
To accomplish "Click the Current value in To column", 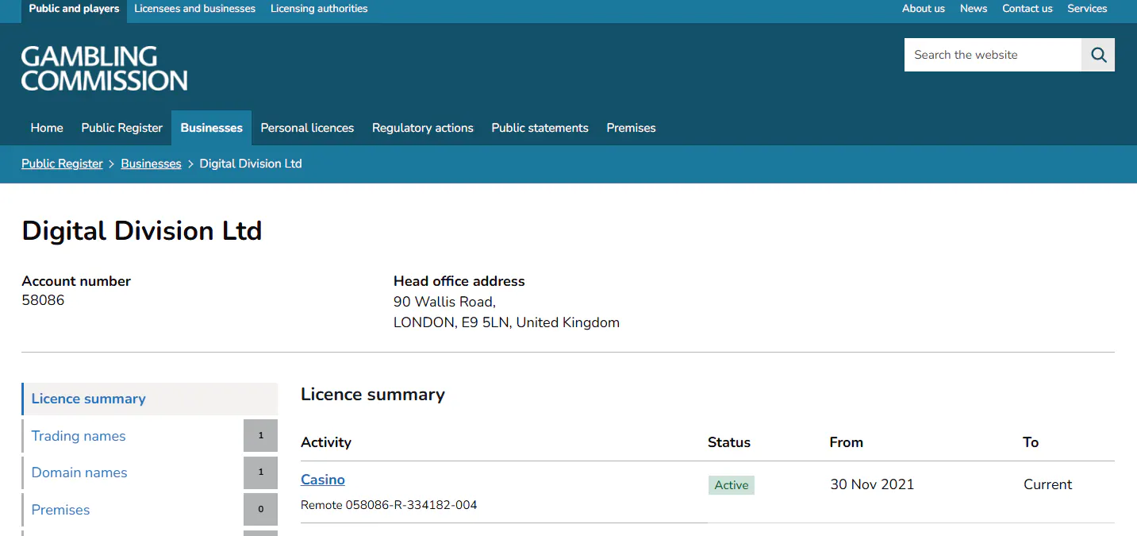I will [1047, 484].
